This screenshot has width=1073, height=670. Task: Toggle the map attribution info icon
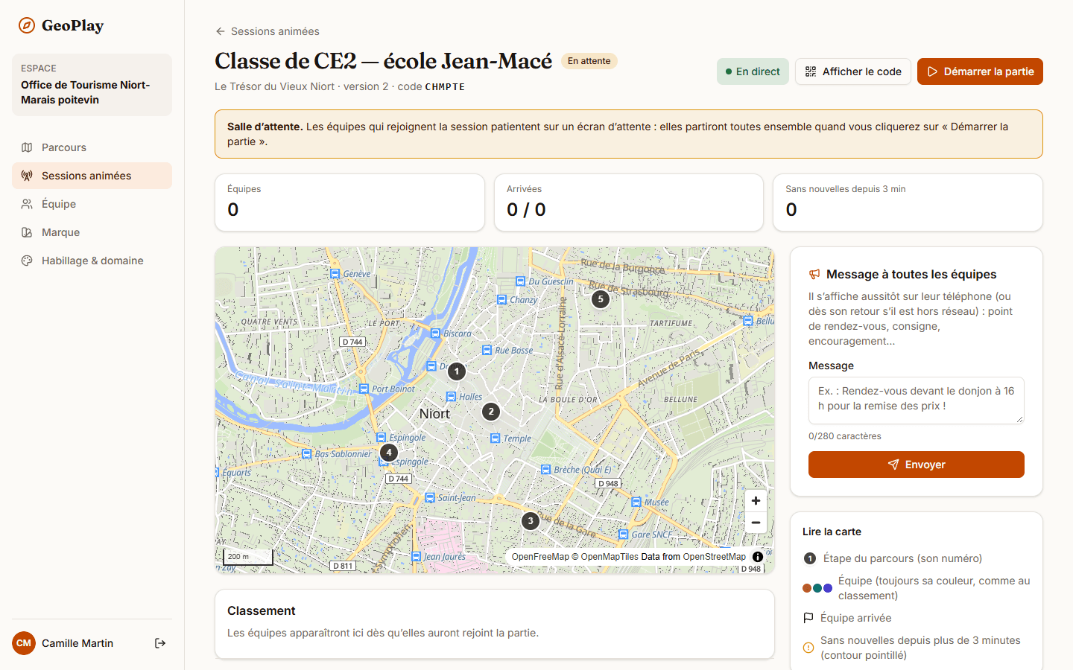click(758, 557)
